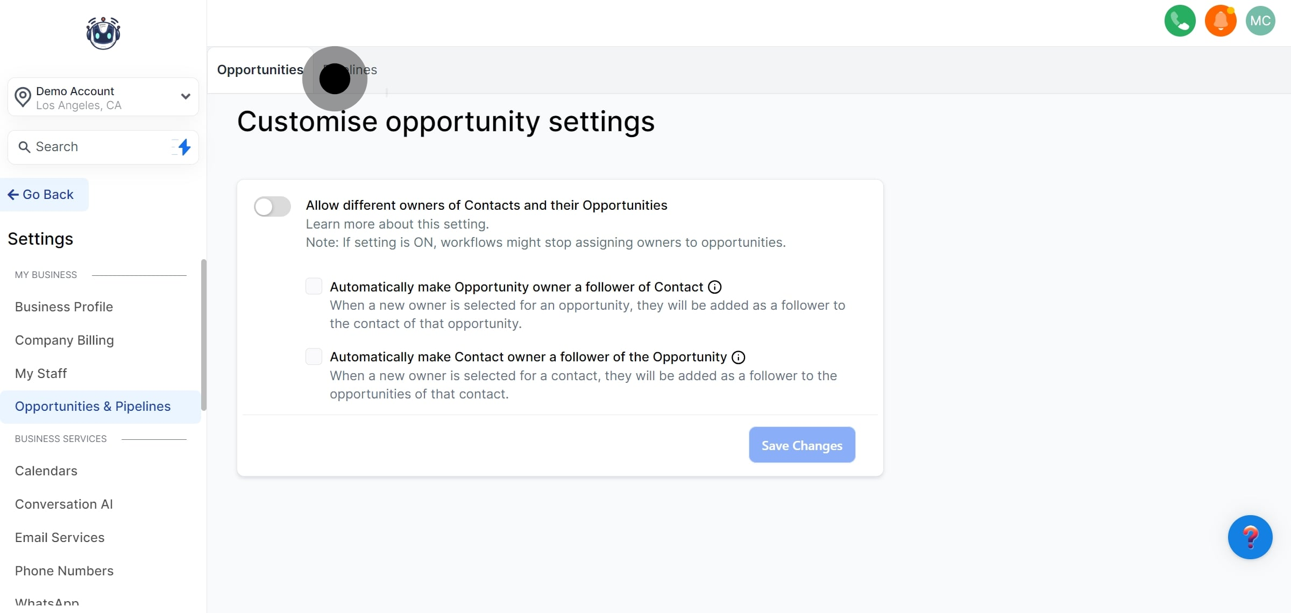Viewport: 1291px width, 613px height.
Task: Click the info icon beside Opportunity owner follower setting
Action: click(714, 287)
